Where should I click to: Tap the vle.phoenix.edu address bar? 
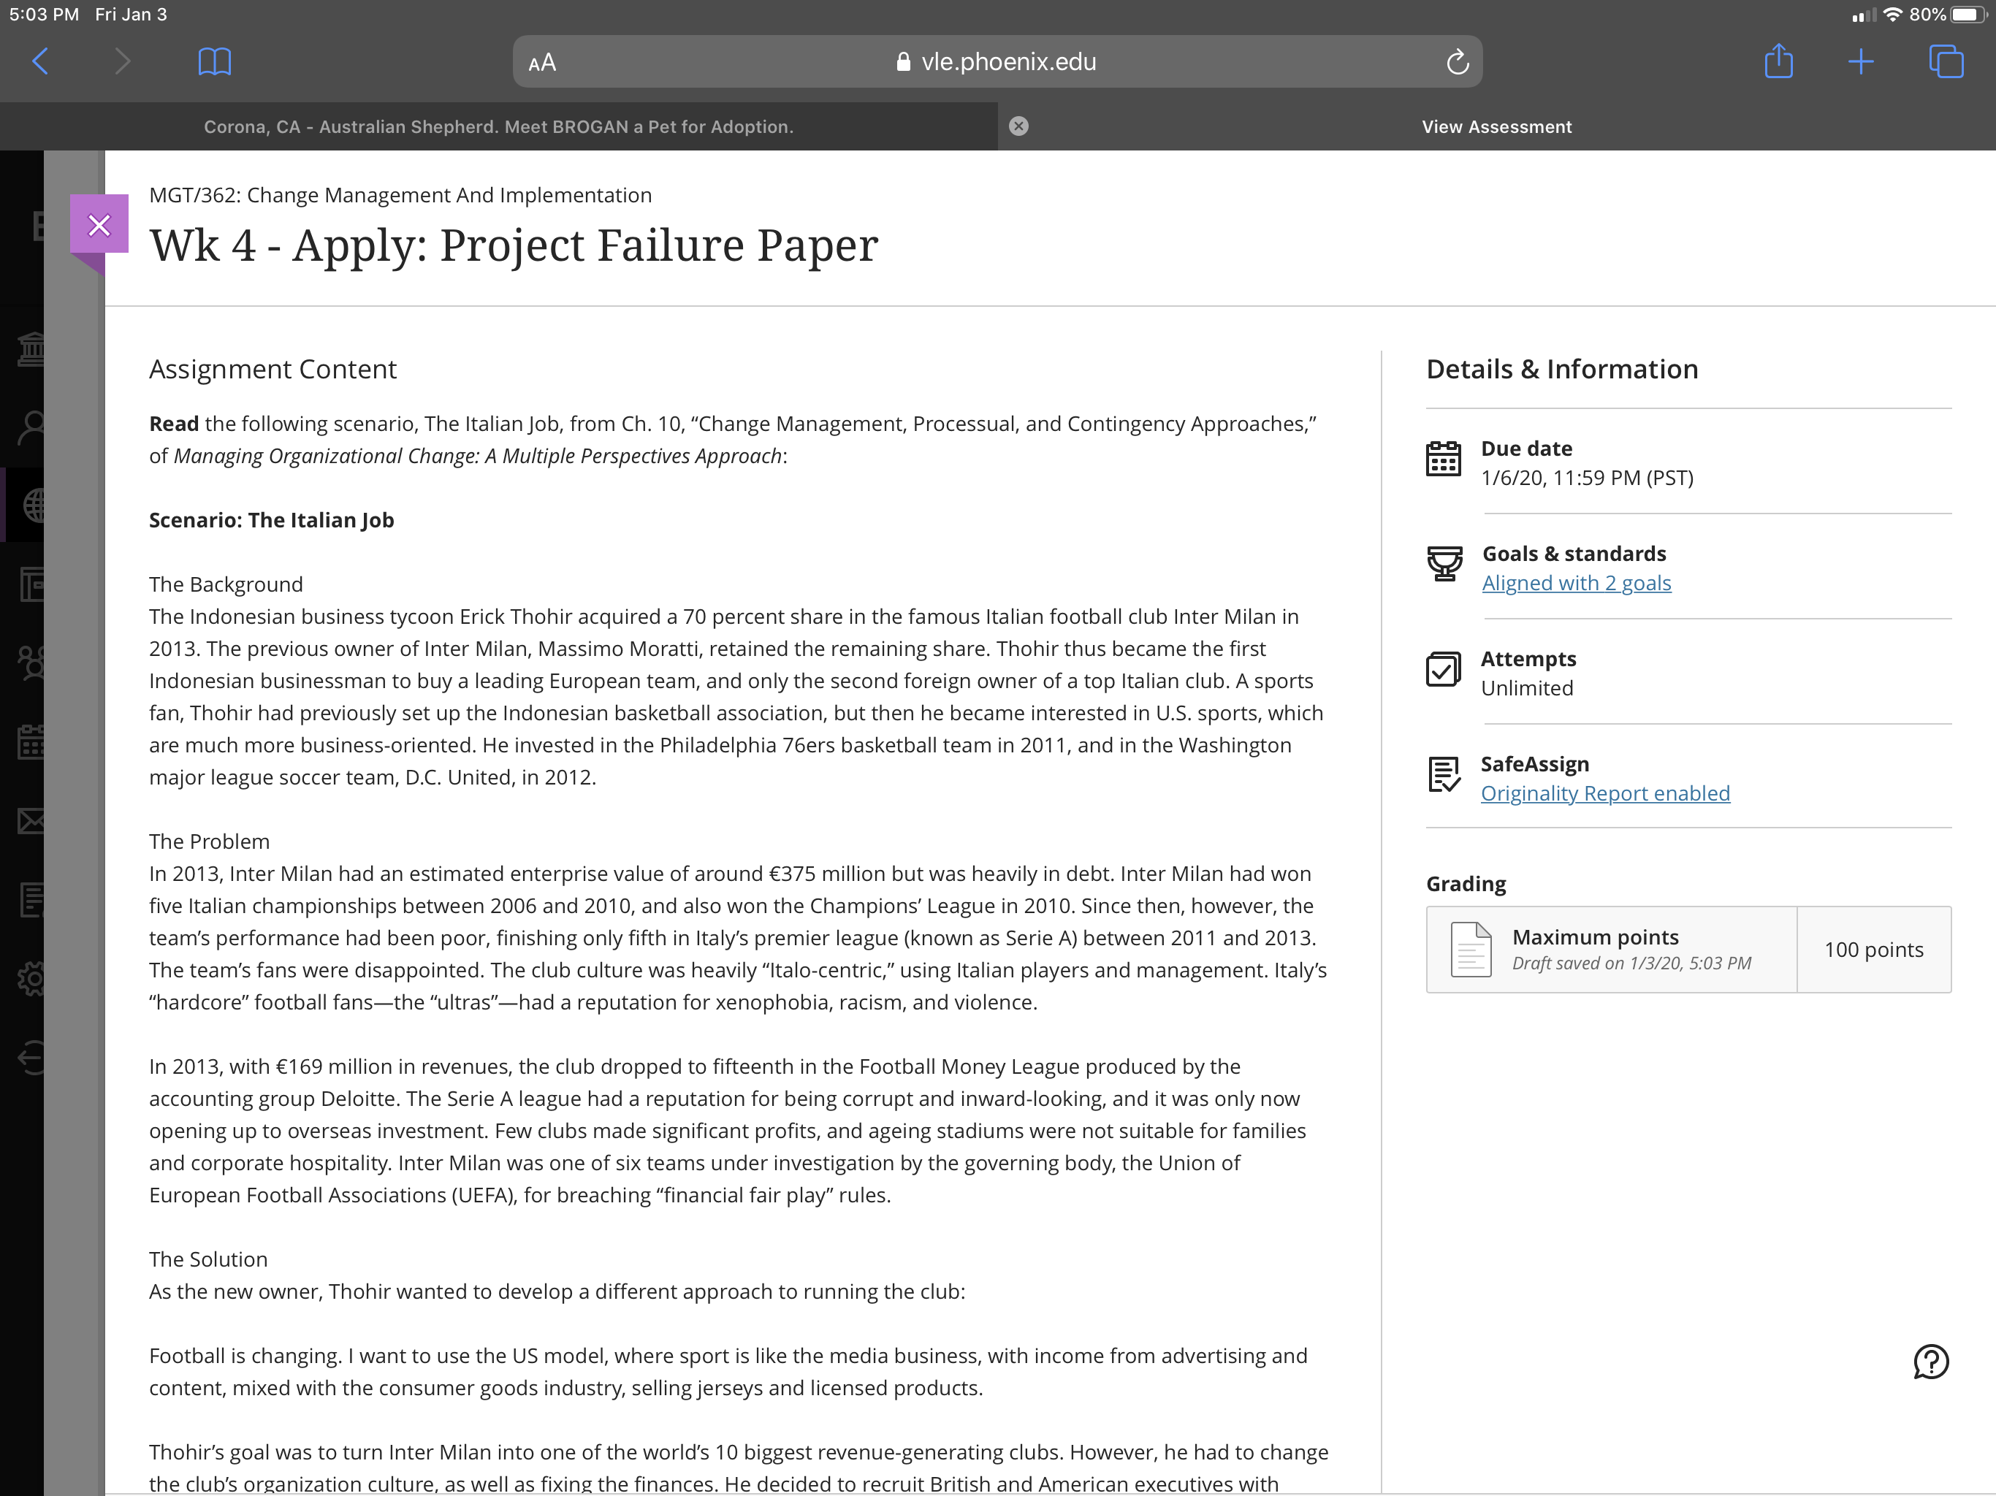pos(997,62)
